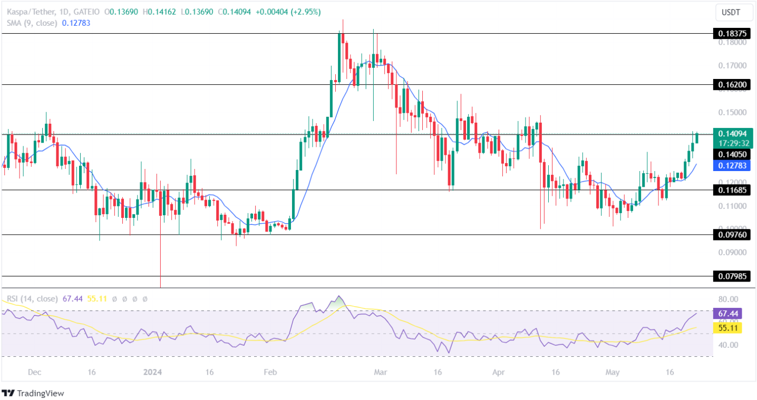Click the Mar label on time axis
Viewport: 757px width, 400px height.
pyautogui.click(x=380, y=372)
